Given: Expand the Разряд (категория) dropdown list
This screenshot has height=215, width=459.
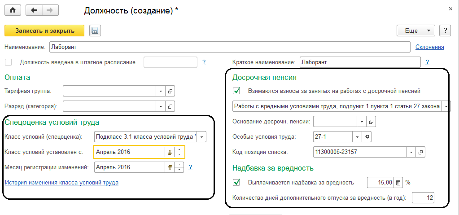Looking at the screenshot, I should (161, 106).
